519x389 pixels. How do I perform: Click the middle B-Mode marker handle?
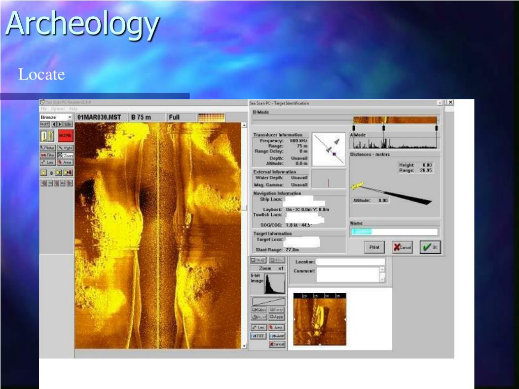click(383, 128)
